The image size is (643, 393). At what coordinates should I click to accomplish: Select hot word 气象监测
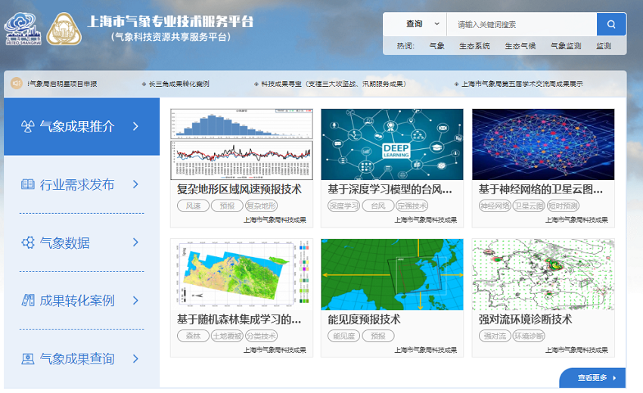tap(566, 46)
